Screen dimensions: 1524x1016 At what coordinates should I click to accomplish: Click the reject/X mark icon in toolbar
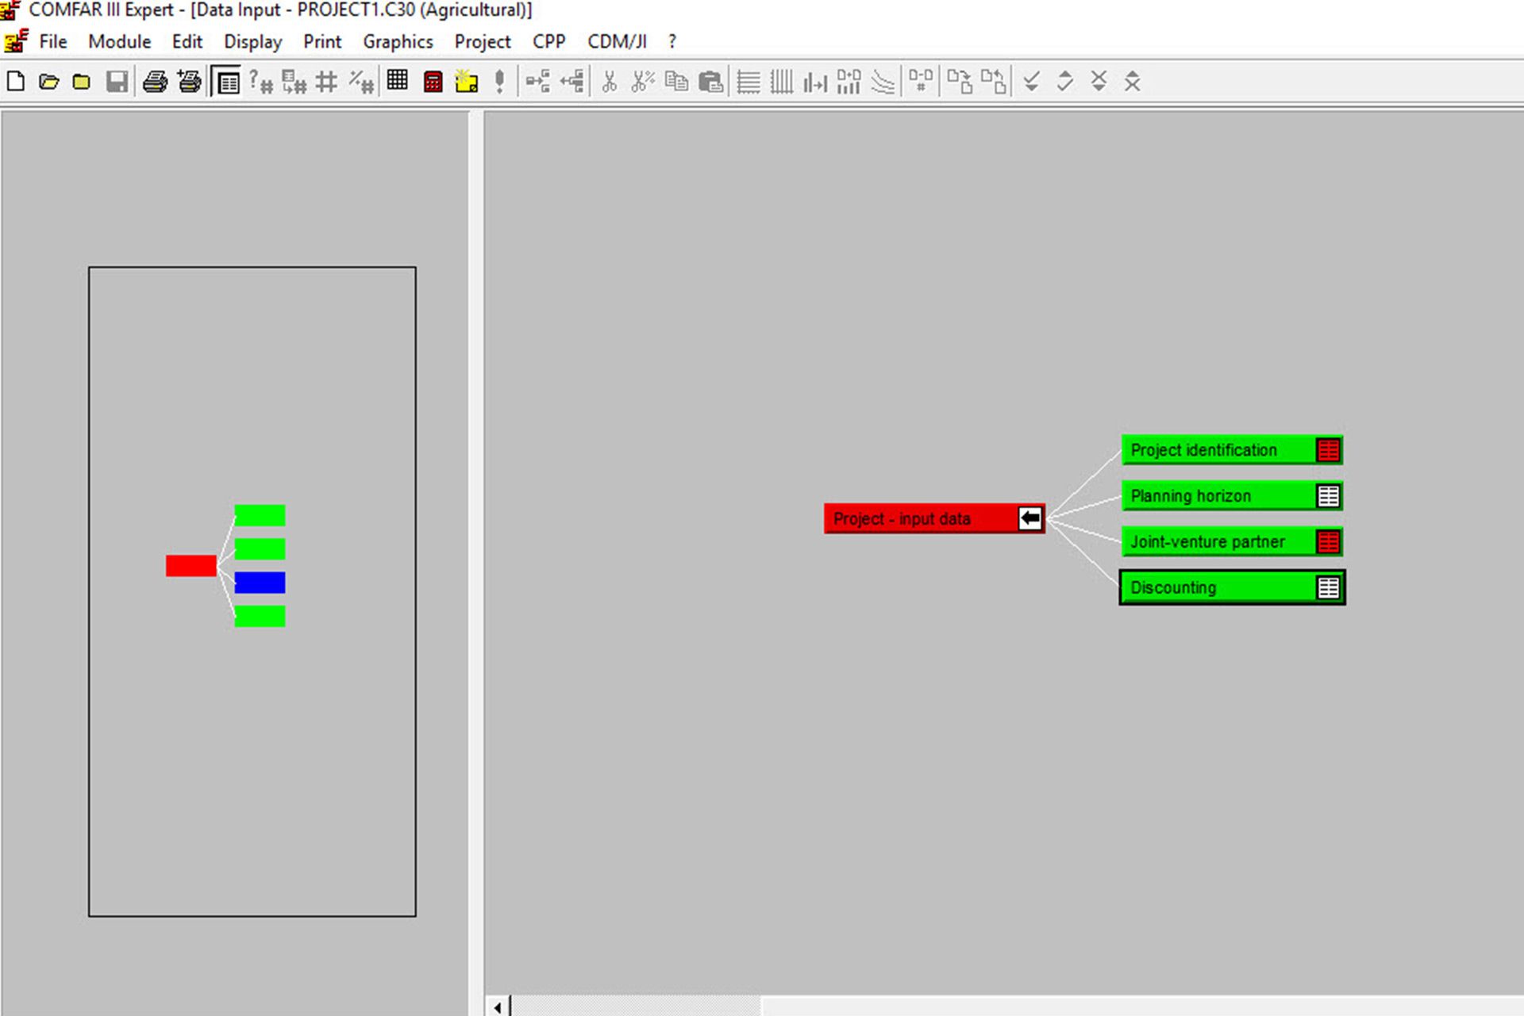click(x=1098, y=79)
